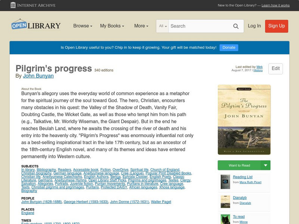Click the Dianalyb list cover thumbnail
The image size is (299, 224).
pos(225,202)
